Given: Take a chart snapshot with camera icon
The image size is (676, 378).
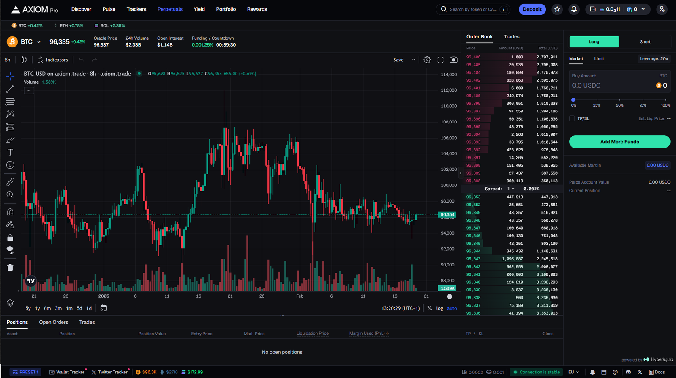Looking at the screenshot, I should (453, 60).
